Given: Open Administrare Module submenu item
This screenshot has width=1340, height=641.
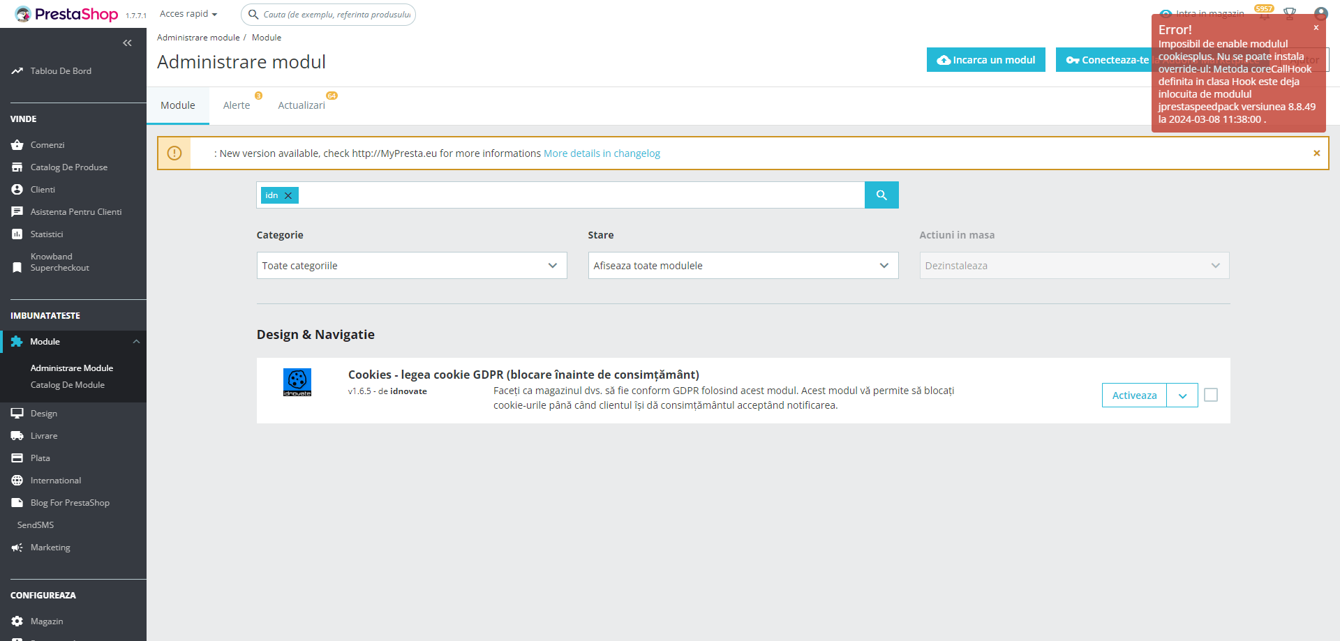Looking at the screenshot, I should 72,368.
